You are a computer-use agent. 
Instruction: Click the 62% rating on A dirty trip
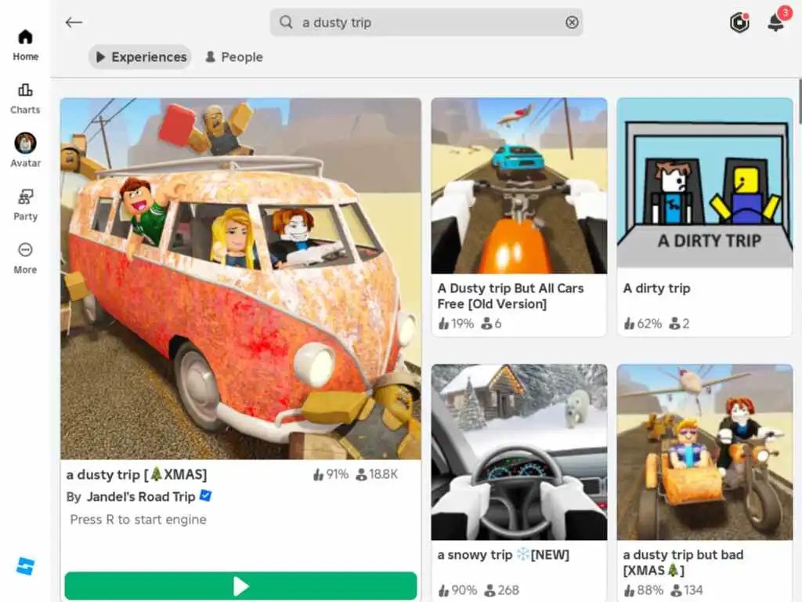(643, 324)
